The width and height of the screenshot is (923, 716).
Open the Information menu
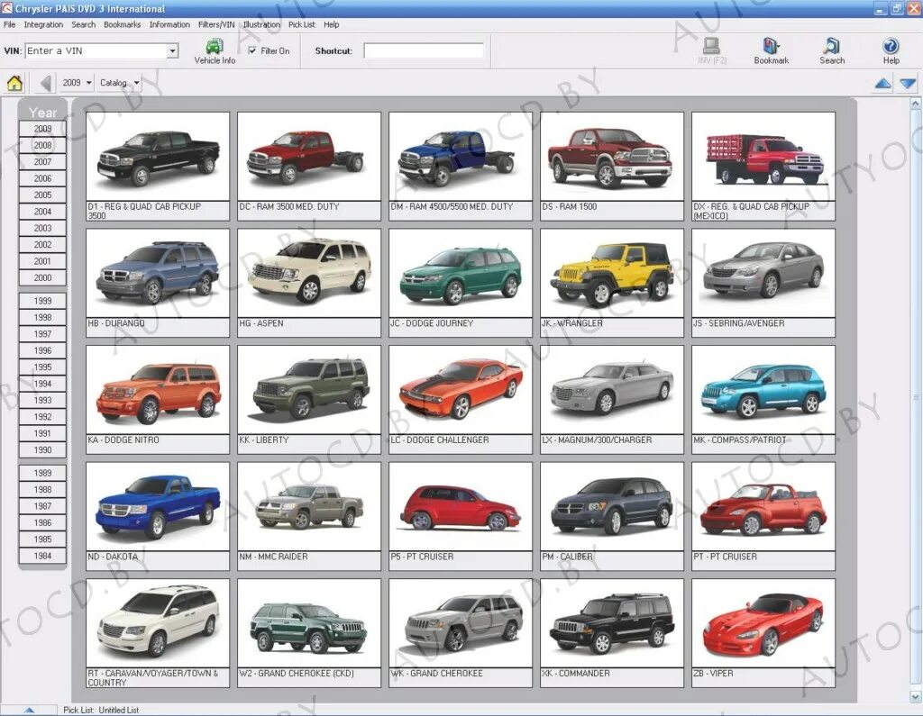(x=169, y=24)
